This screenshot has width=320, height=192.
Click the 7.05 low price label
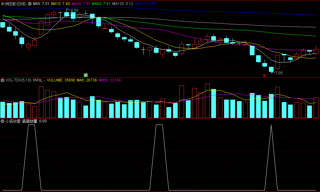pyautogui.click(x=279, y=73)
